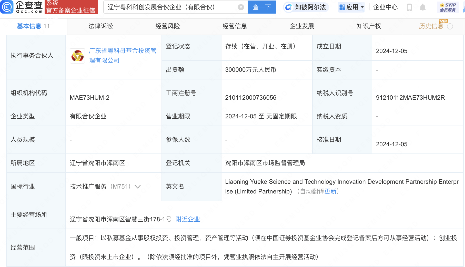
Task: Open 企业中心 link
Action: point(385,7)
